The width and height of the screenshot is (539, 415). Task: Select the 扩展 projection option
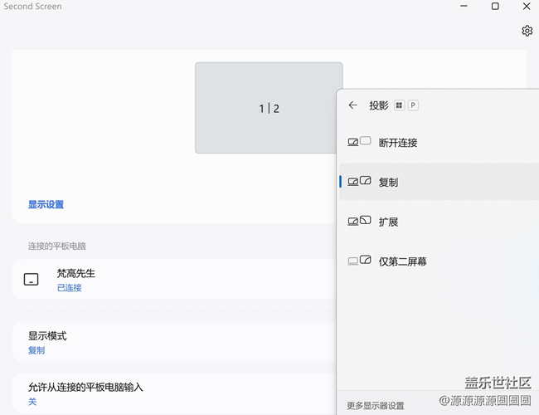[388, 222]
